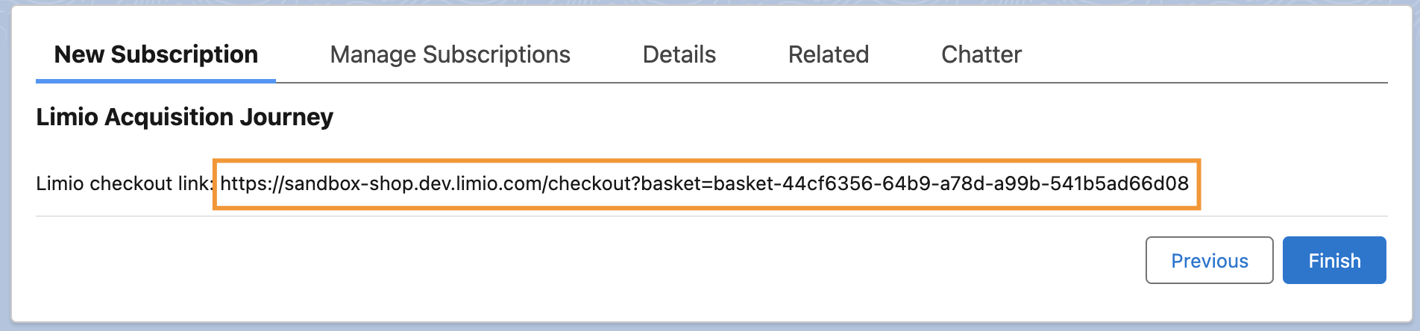Click sandbox-shop.dev.limio.com in the checkout URL

[x=416, y=183]
